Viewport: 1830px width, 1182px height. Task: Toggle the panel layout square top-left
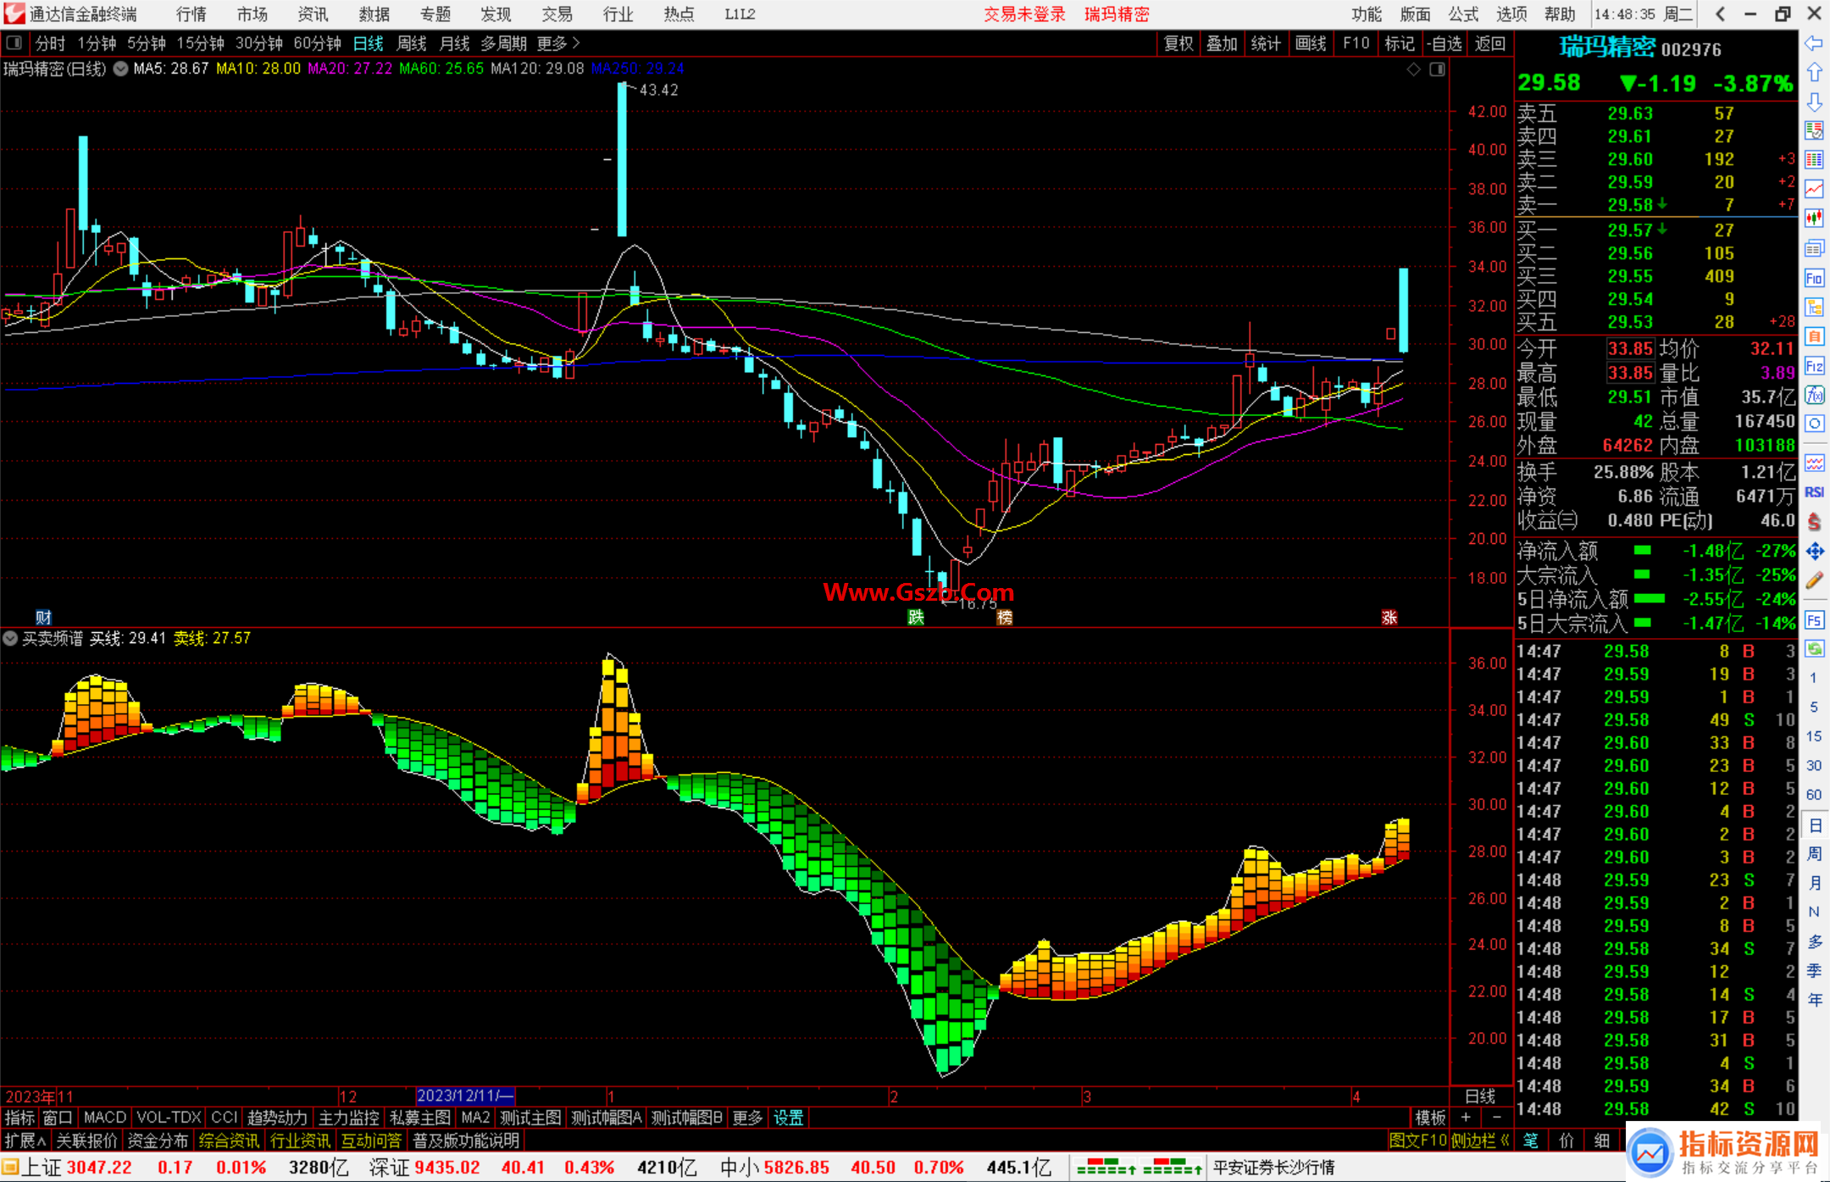coord(14,42)
